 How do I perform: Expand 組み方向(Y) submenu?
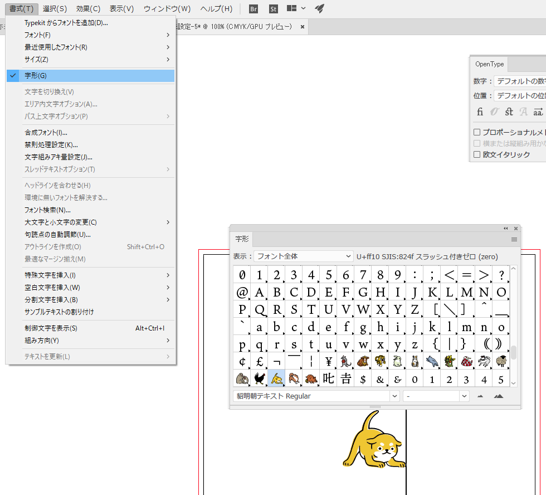click(x=90, y=341)
